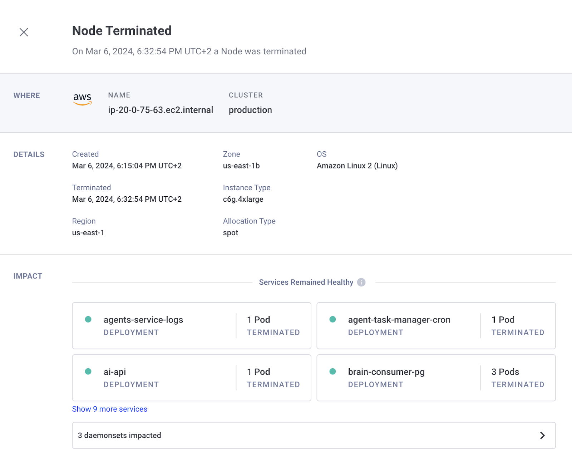Click the us-east-1b zone value
This screenshot has width=572, height=457.
(241, 166)
